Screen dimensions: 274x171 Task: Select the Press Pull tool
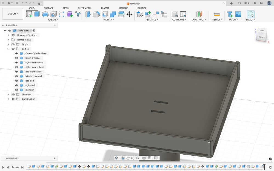point(88,14)
